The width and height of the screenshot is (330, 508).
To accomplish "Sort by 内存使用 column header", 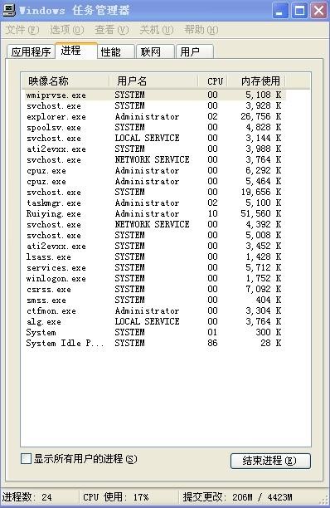I will tap(256, 81).
